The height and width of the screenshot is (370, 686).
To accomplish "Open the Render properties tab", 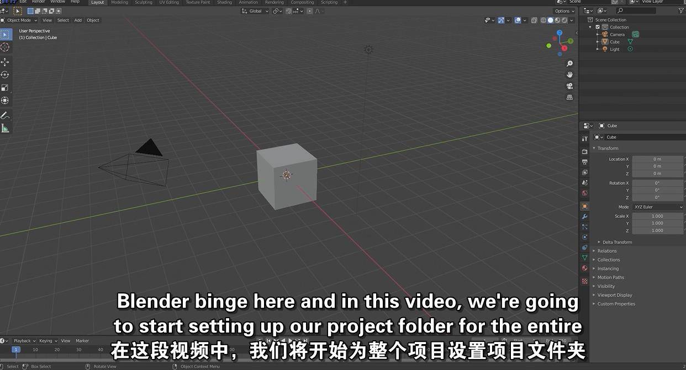I will [585, 152].
